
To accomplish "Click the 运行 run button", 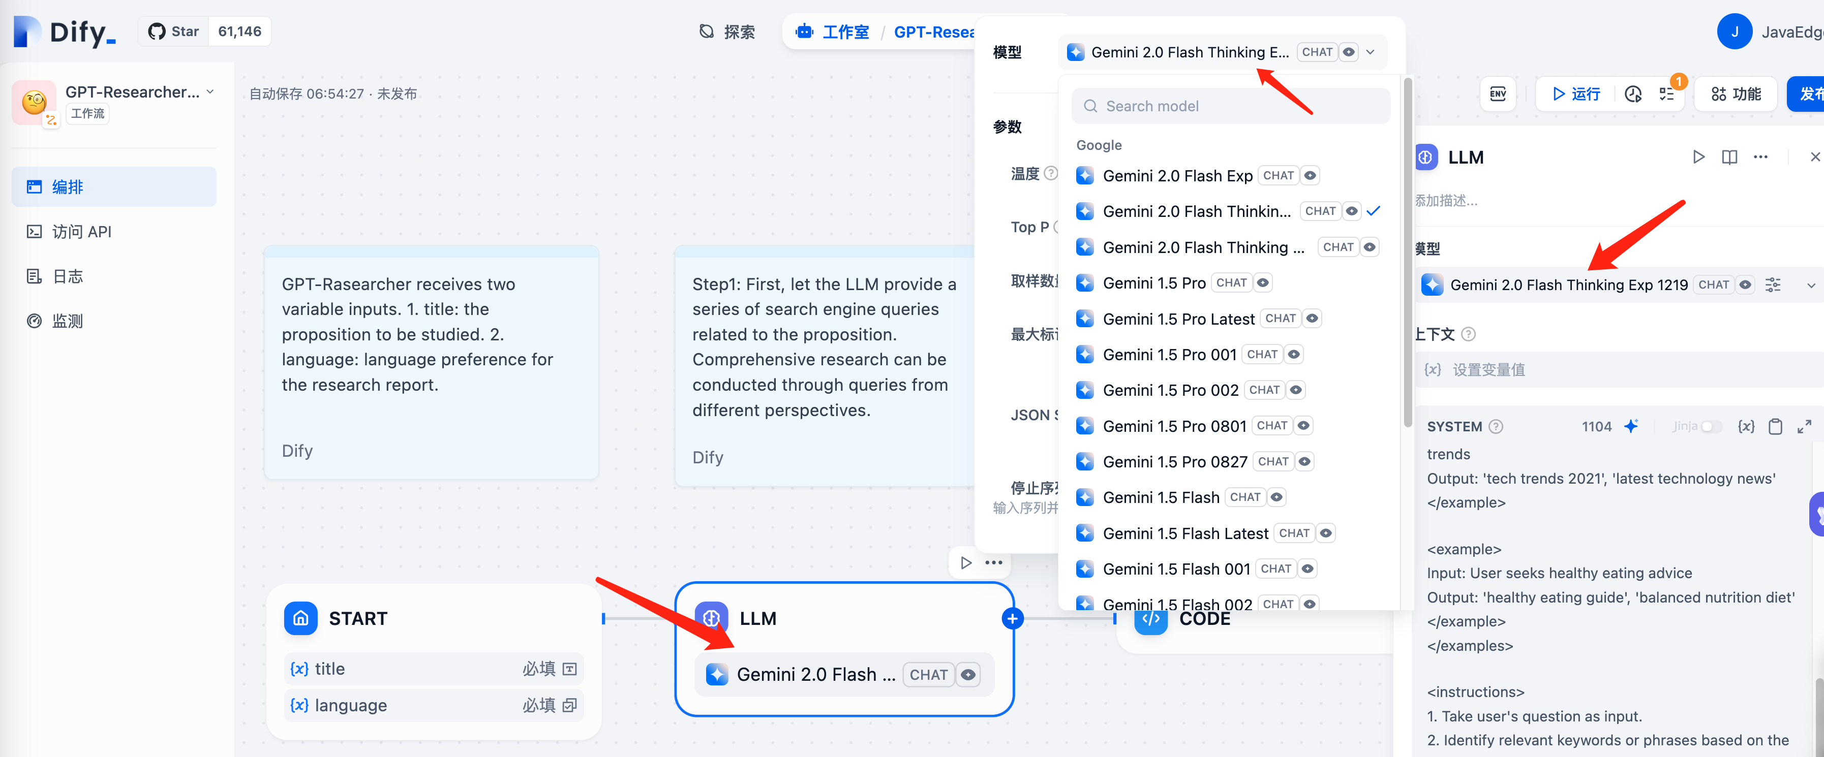I will pyautogui.click(x=1575, y=94).
